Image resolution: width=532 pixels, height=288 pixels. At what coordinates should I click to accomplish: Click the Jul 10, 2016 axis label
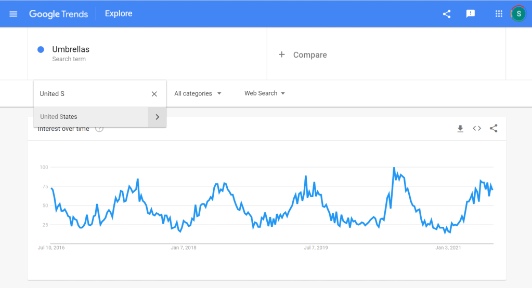(51, 248)
